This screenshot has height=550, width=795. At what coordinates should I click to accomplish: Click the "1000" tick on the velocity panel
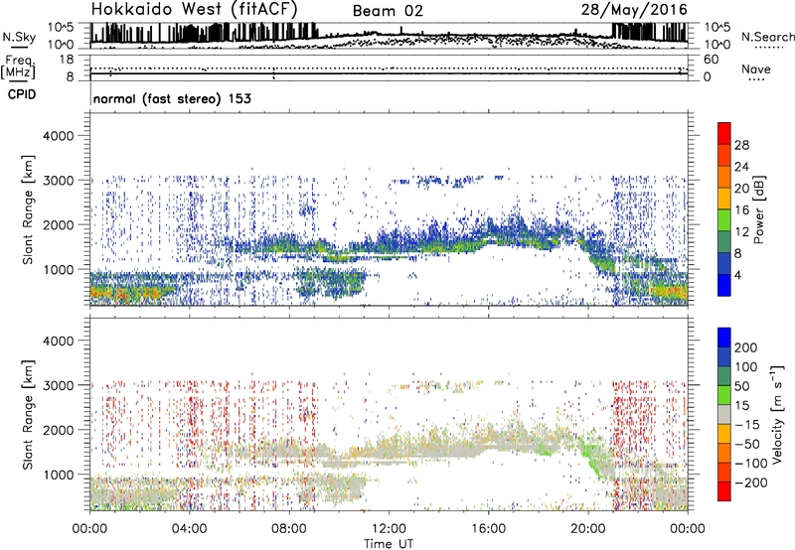pos(58,475)
